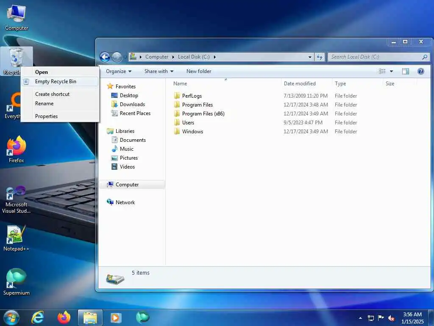Click the New folder button
Screen dimensions: 434x326
click(x=199, y=71)
